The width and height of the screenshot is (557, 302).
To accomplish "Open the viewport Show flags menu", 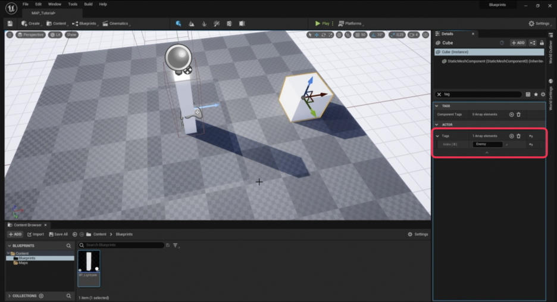I will [x=71, y=35].
